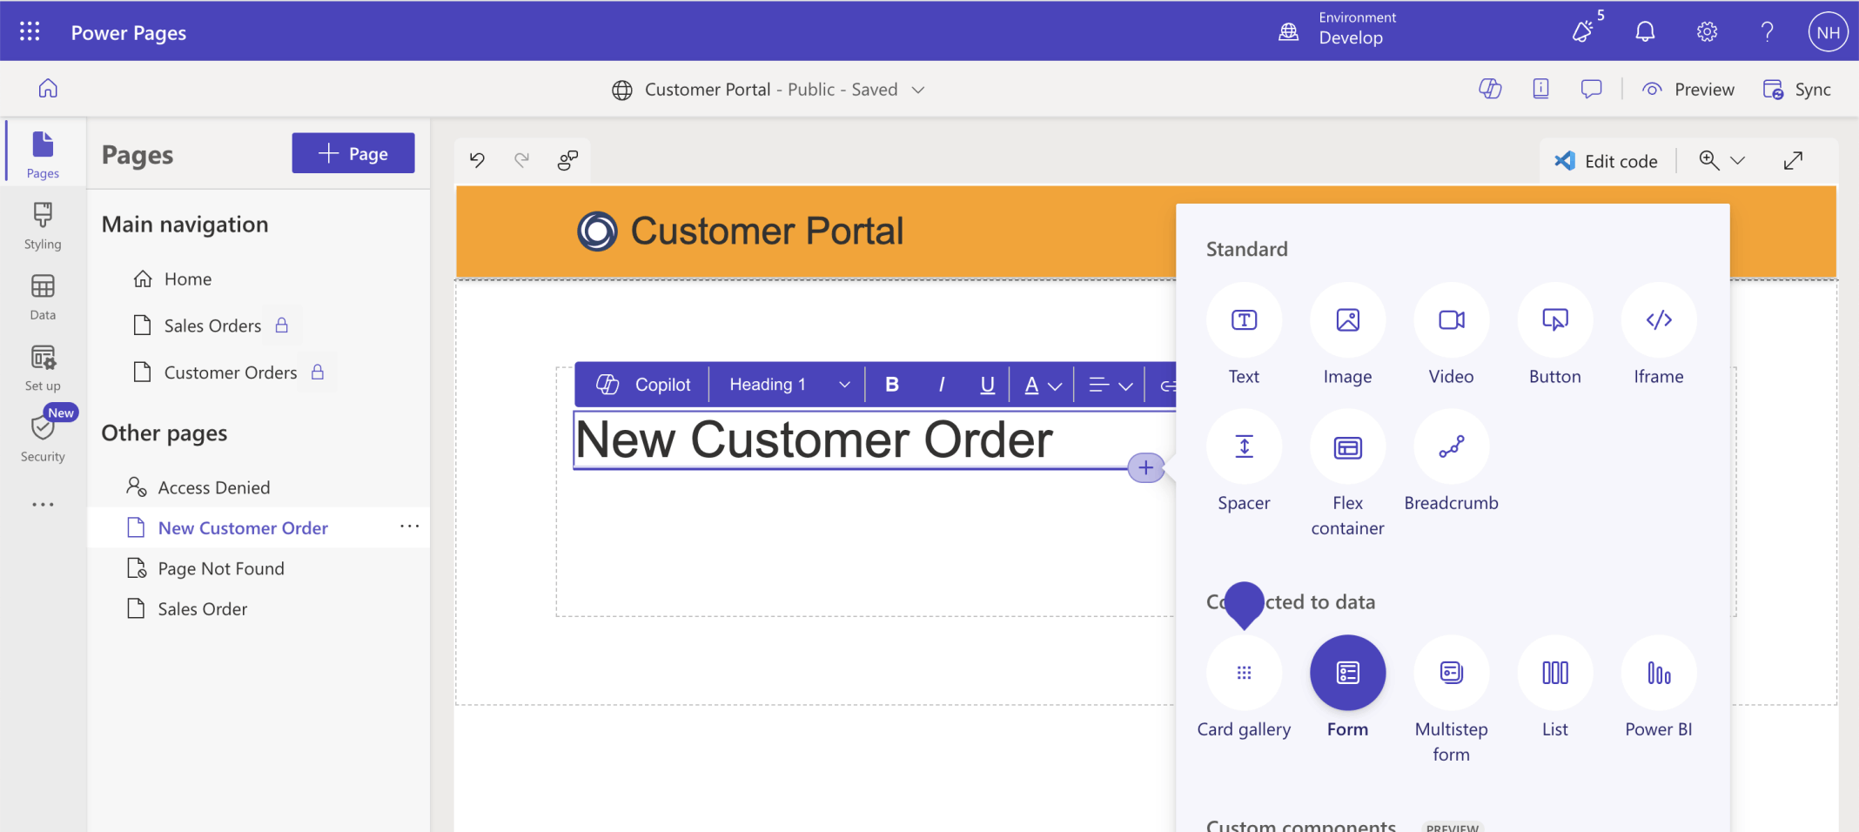1859x832 pixels.
Task: Switch to the Styling workspace
Action: point(43,225)
